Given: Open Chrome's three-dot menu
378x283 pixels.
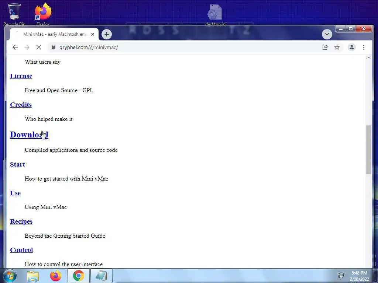Looking at the screenshot, I should (x=364, y=48).
